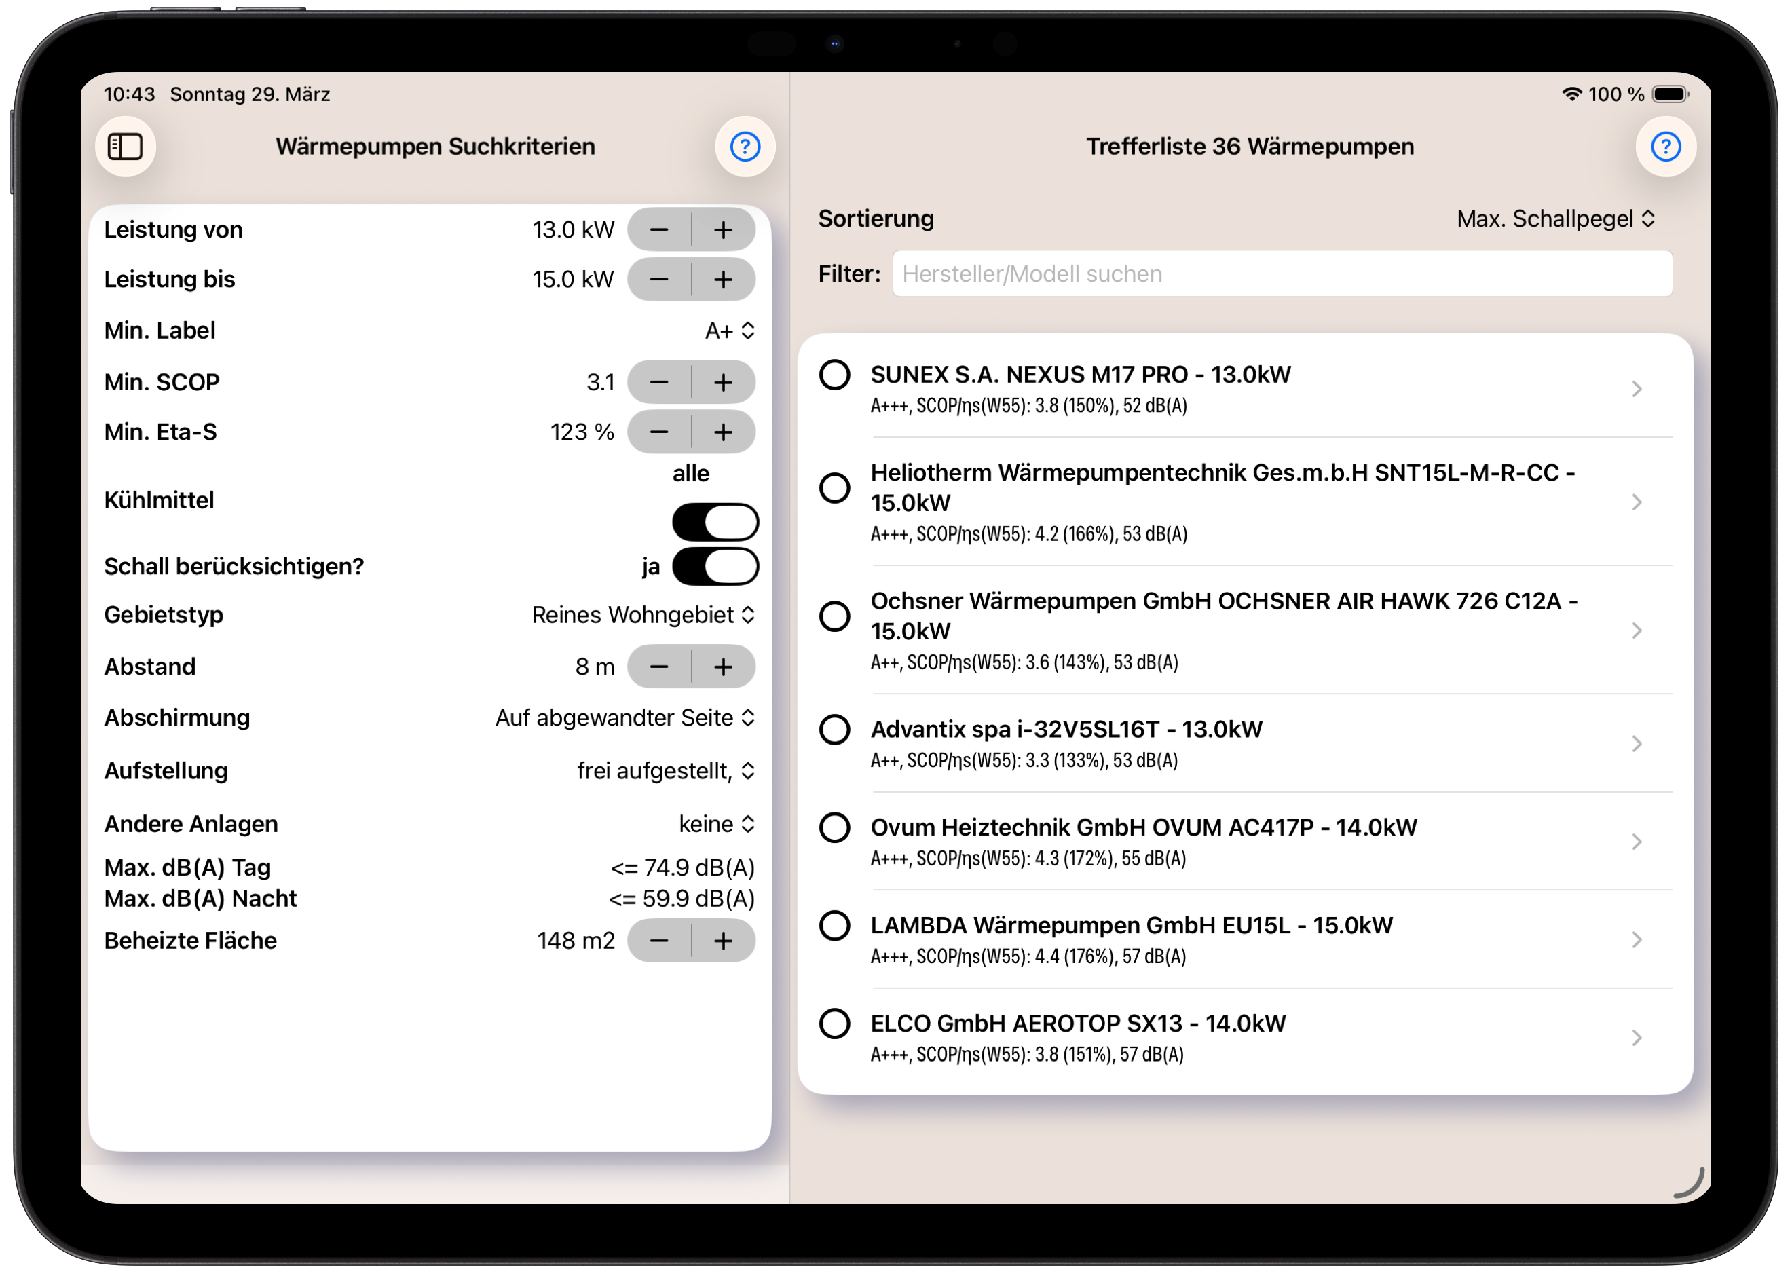
Task: Increase Leistung von with plus
Action: click(723, 230)
